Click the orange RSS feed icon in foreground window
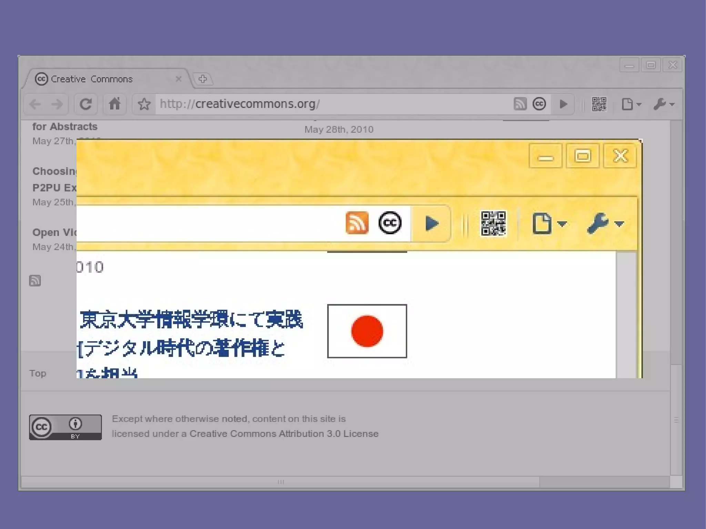 point(357,223)
